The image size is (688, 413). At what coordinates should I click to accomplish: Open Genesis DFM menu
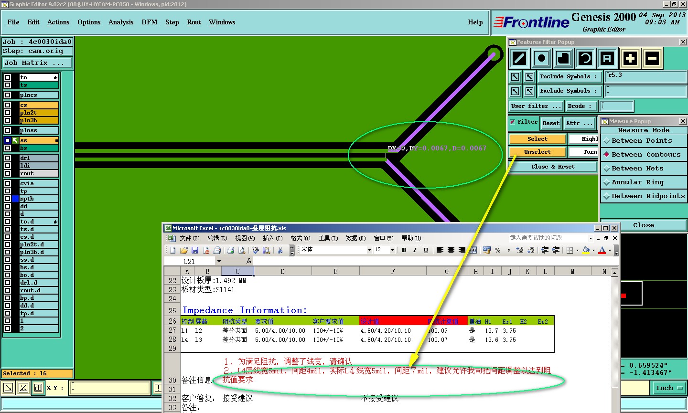point(150,22)
